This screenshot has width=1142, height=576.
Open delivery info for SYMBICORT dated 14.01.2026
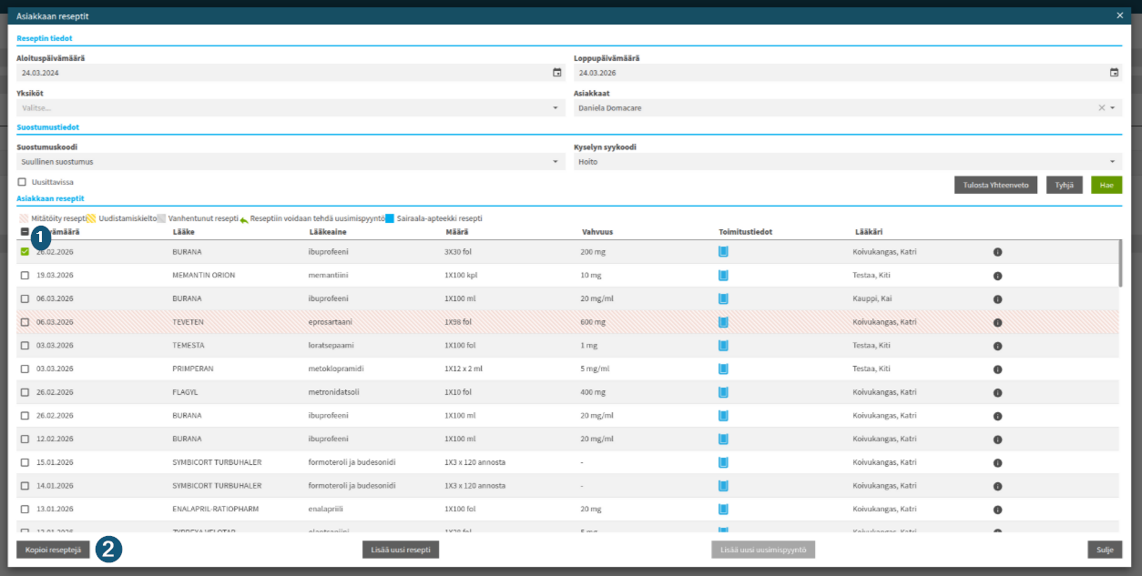point(723,486)
